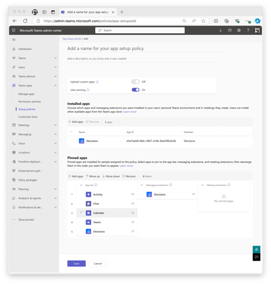271x284 pixels.
Task: Open Learn more link under Pinned apps
Action: click(126, 165)
